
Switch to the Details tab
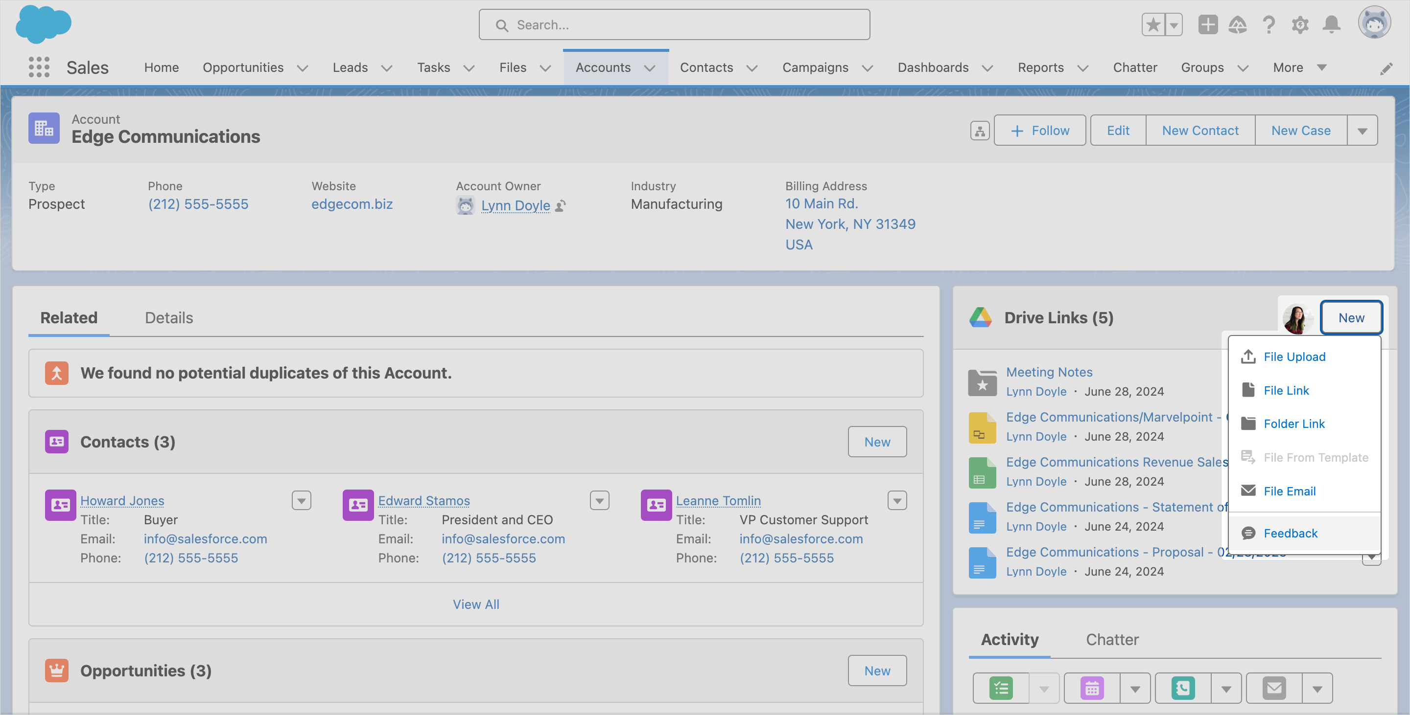(x=168, y=317)
